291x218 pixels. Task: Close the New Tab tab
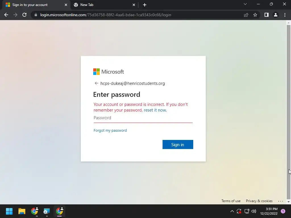(134, 5)
